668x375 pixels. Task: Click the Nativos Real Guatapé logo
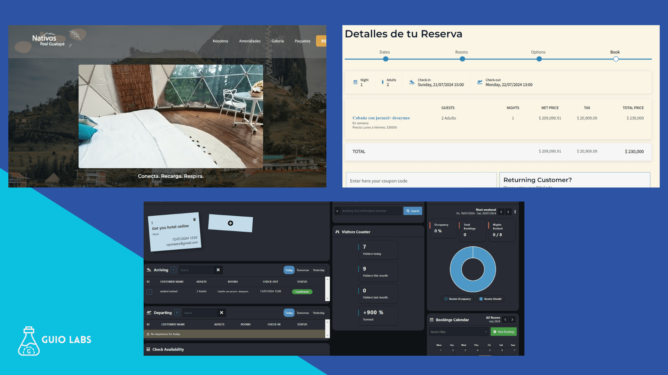pyautogui.click(x=49, y=41)
